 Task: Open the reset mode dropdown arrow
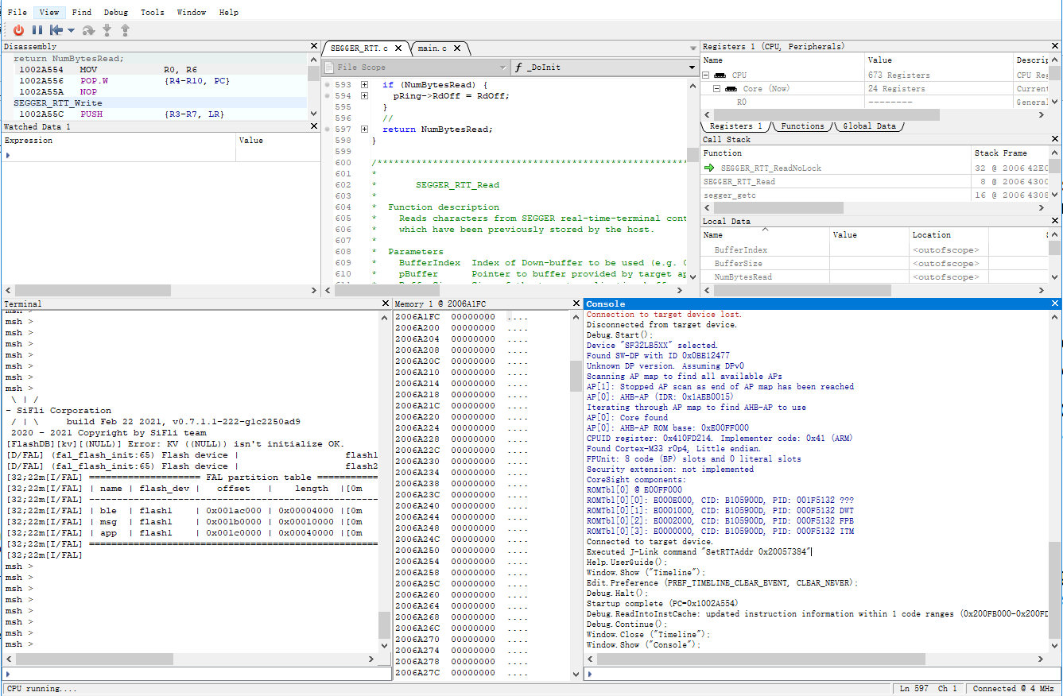[x=71, y=30]
